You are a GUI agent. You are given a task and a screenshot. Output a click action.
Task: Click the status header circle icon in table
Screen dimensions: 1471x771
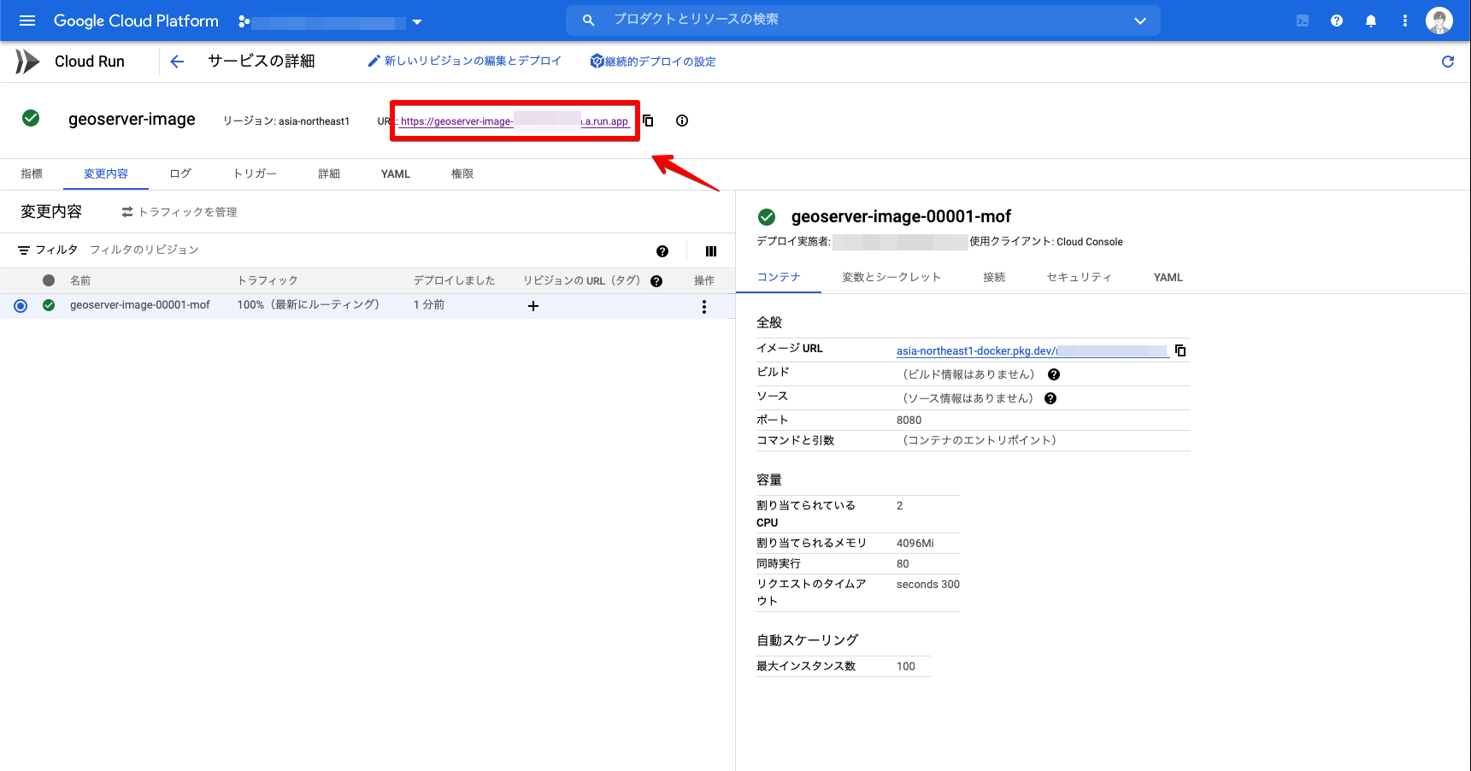click(x=49, y=280)
